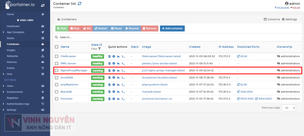304x136 pixels.
Task: Click the red Stop button
Action: pyautogui.click(x=75, y=28)
